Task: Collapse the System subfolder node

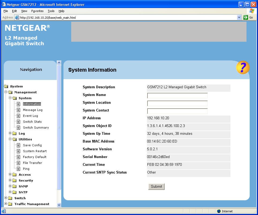Action: pyautogui.click(x=10, y=98)
